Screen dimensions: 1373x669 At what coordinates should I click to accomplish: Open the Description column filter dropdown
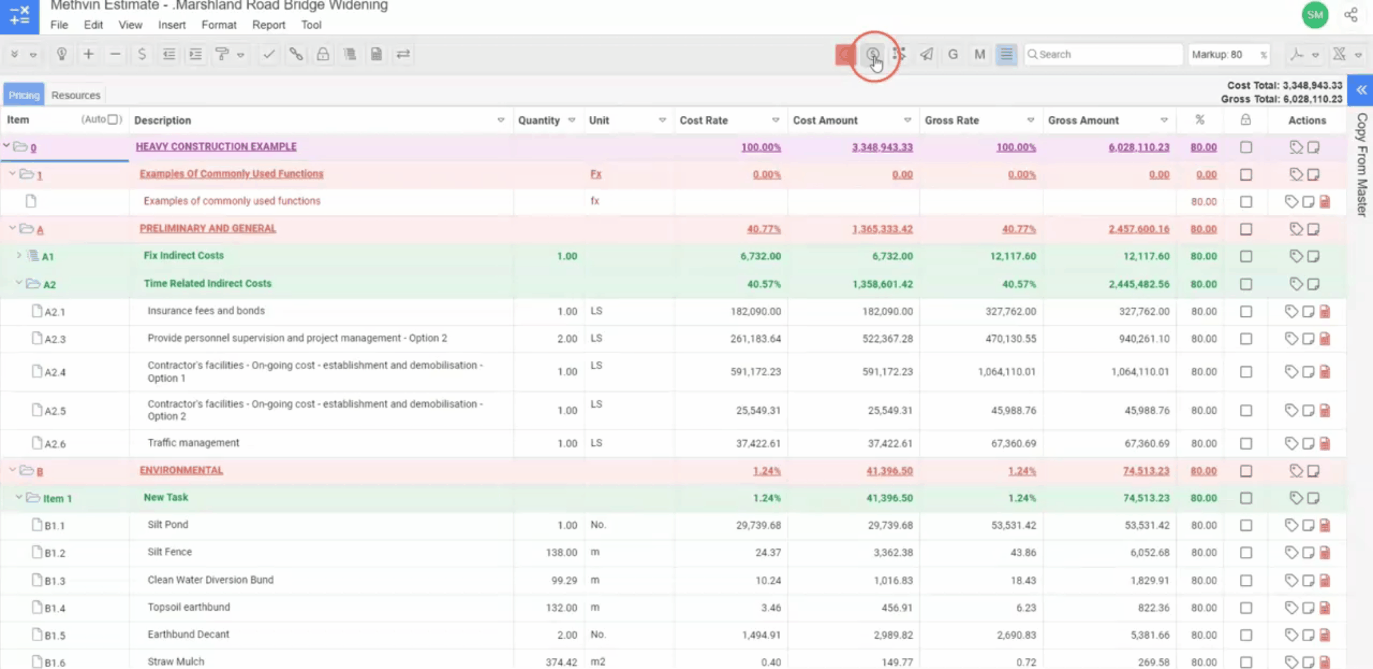click(501, 120)
